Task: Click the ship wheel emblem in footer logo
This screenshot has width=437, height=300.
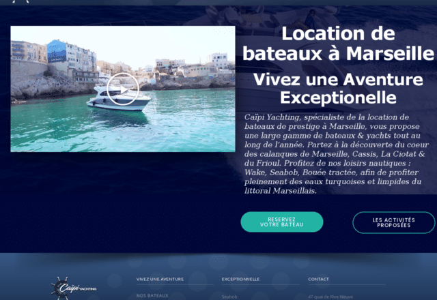Action: (x=59, y=288)
